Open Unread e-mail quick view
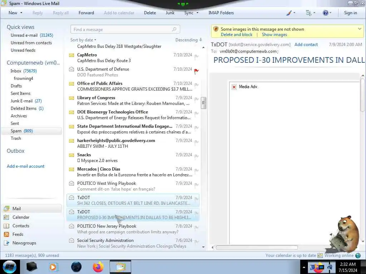 tap(32, 35)
